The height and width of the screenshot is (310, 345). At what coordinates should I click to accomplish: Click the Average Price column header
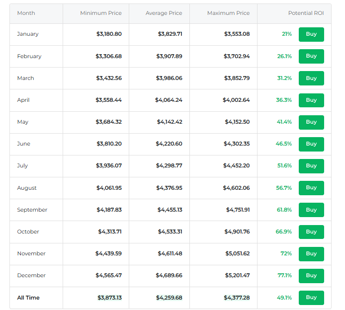164,13
